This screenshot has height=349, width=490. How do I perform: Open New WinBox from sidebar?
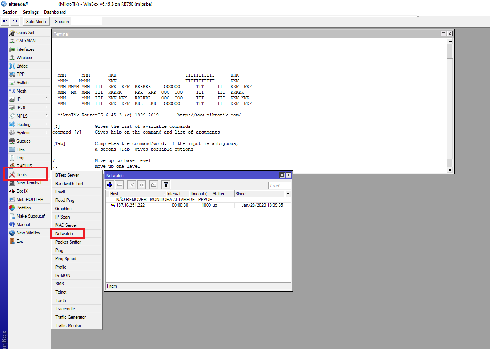[29, 233]
